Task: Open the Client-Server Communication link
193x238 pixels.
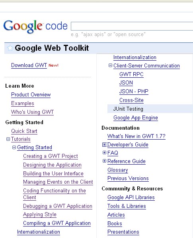Action: [x=146, y=66]
